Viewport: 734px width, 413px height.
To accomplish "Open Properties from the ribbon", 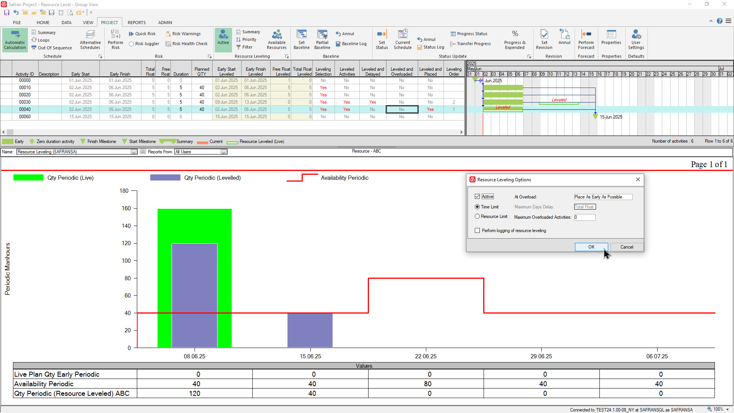I will point(611,37).
